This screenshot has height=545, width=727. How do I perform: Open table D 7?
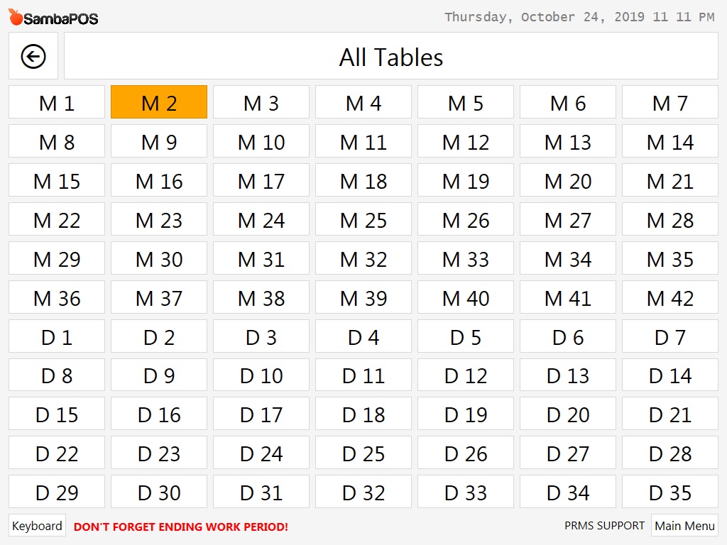tap(669, 336)
